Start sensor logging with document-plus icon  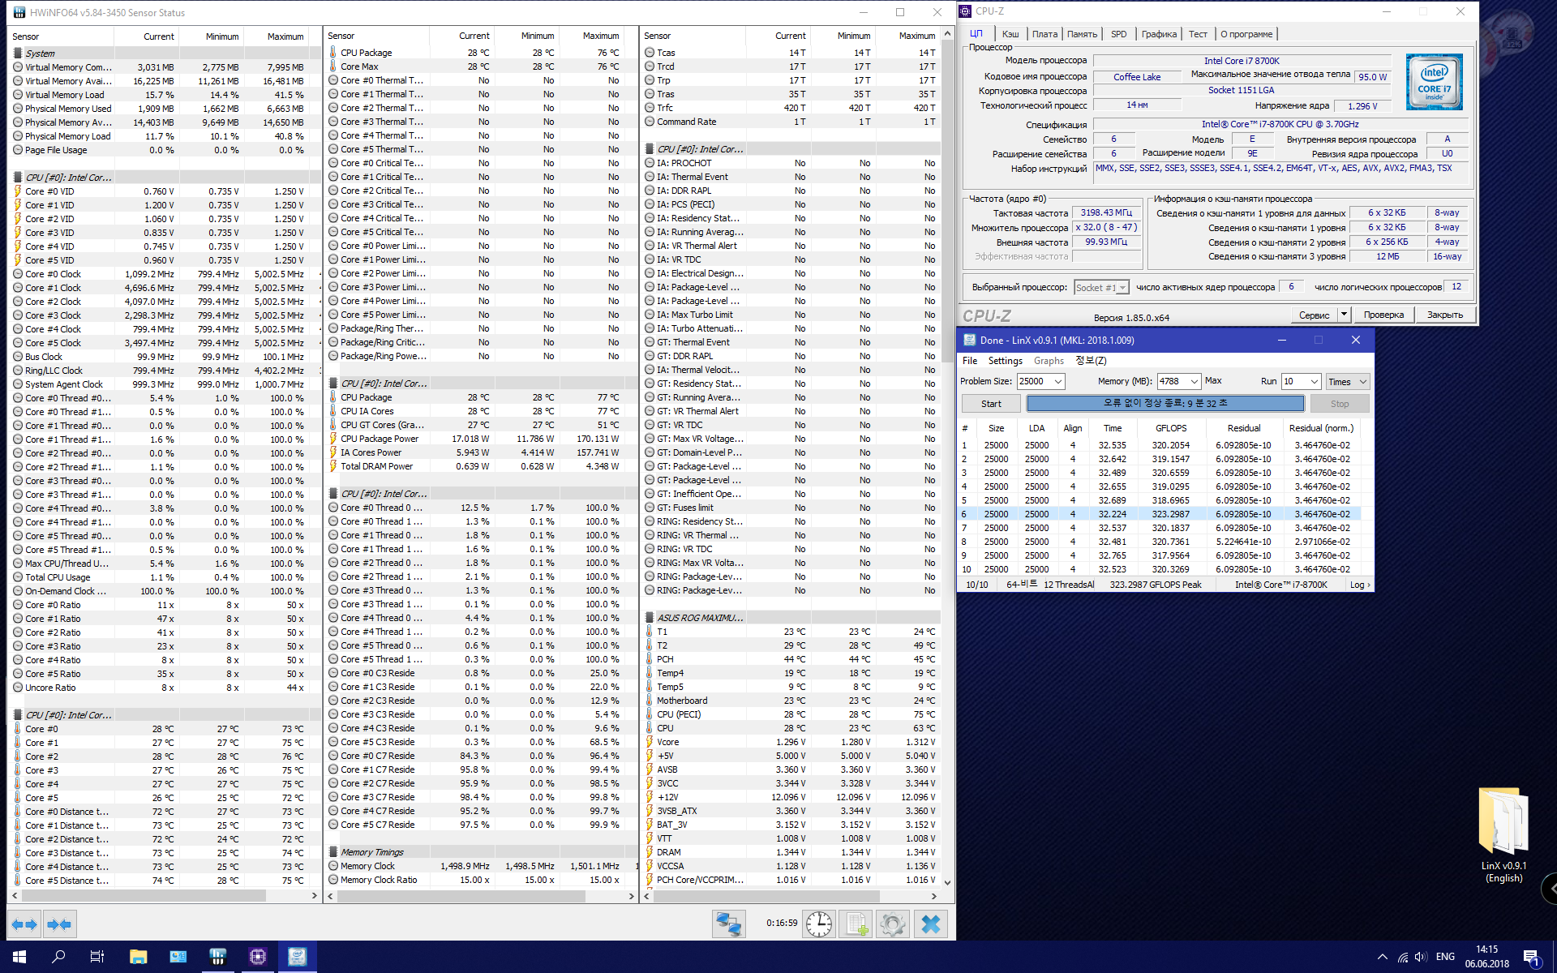pos(856,924)
